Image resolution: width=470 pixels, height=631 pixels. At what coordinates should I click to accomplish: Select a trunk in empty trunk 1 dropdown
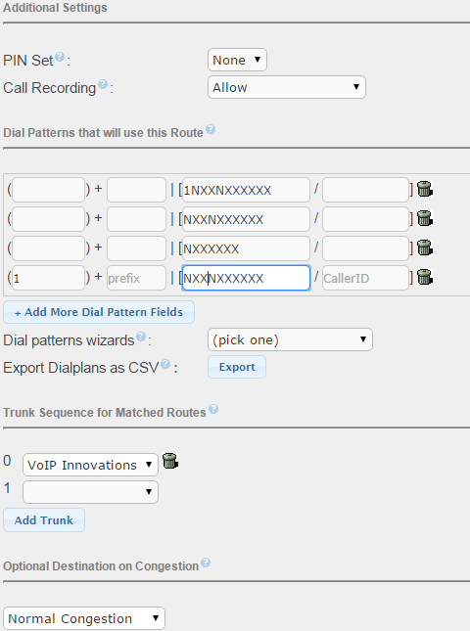(91, 492)
